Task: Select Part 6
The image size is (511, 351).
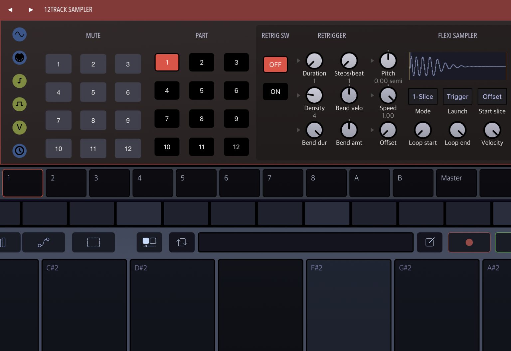Action: (x=236, y=90)
